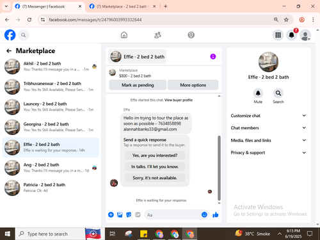Open the Windows Start menu
The image size is (320, 240).
pos(8,234)
